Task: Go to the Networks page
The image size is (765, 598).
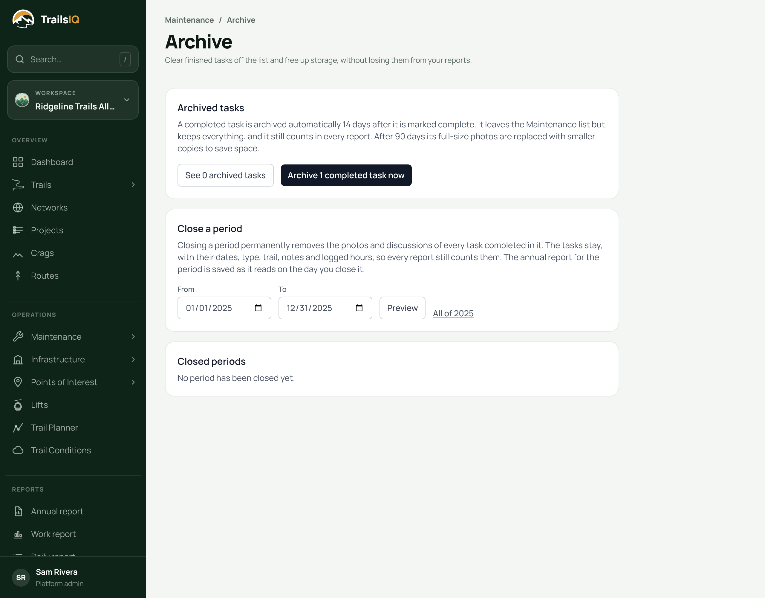Action: point(73,208)
